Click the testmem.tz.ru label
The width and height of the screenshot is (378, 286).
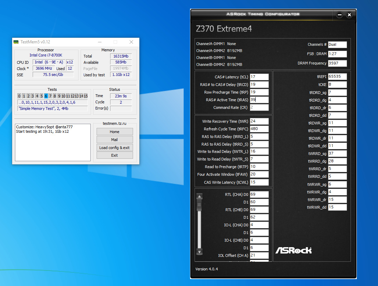coord(115,123)
